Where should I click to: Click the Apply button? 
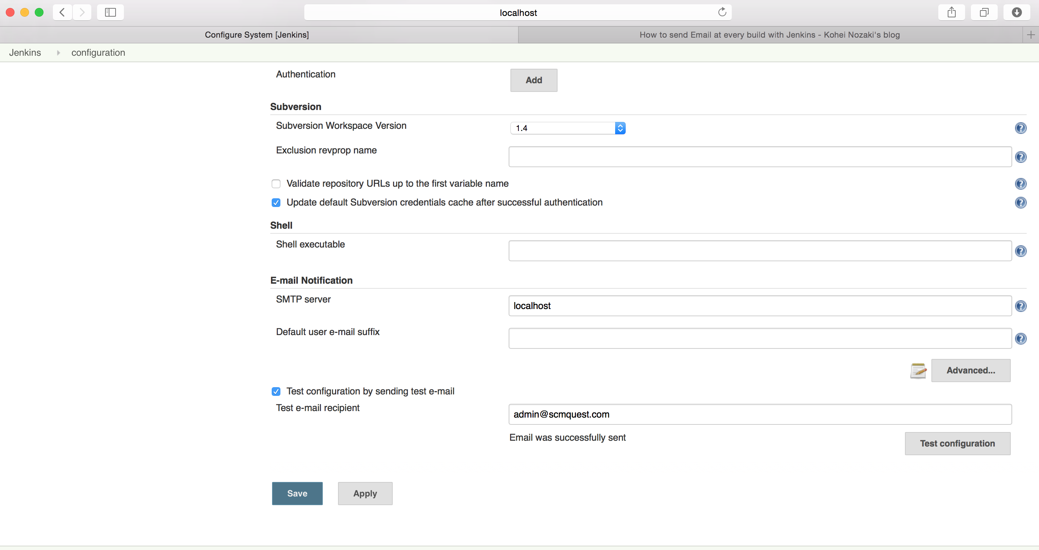click(365, 493)
